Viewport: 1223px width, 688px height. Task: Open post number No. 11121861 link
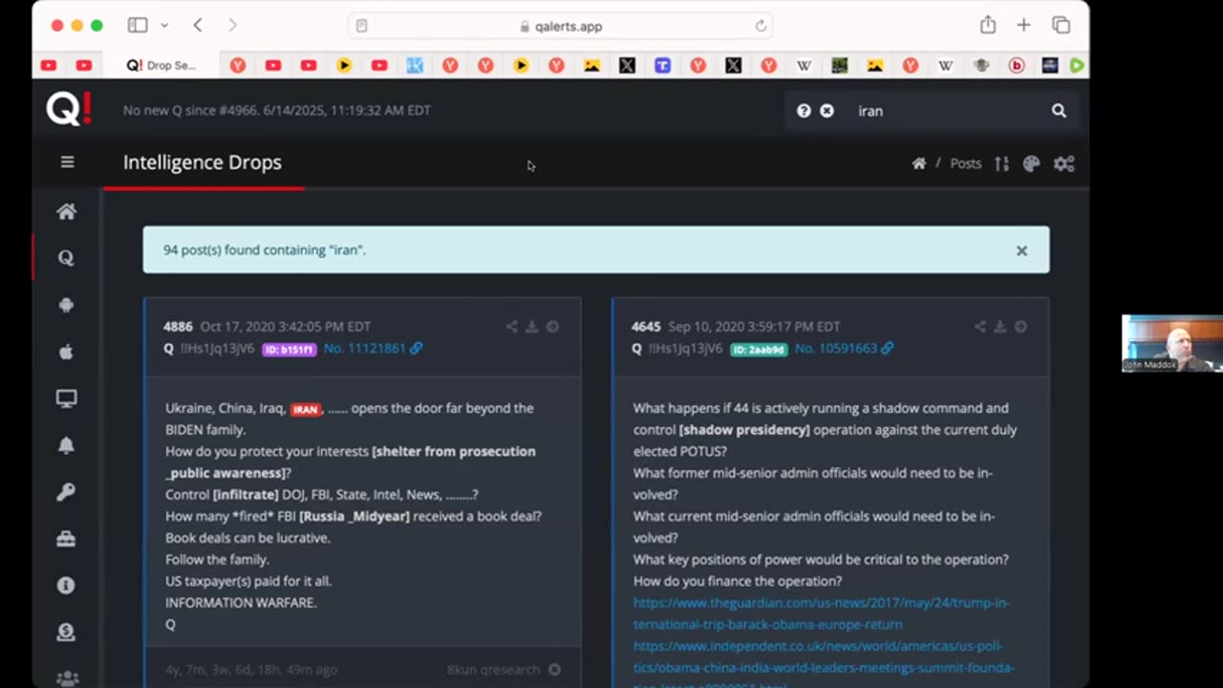(365, 349)
